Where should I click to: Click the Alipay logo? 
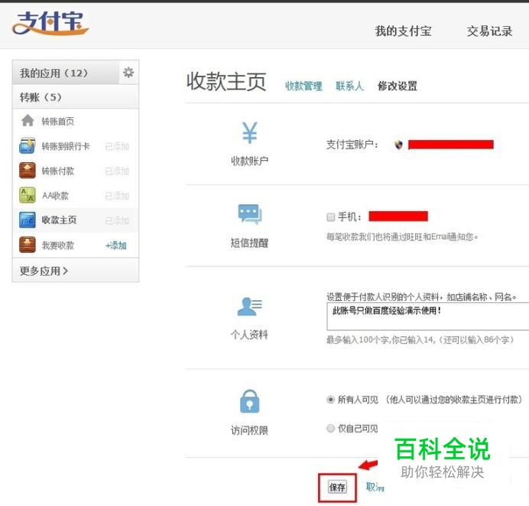click(x=50, y=23)
